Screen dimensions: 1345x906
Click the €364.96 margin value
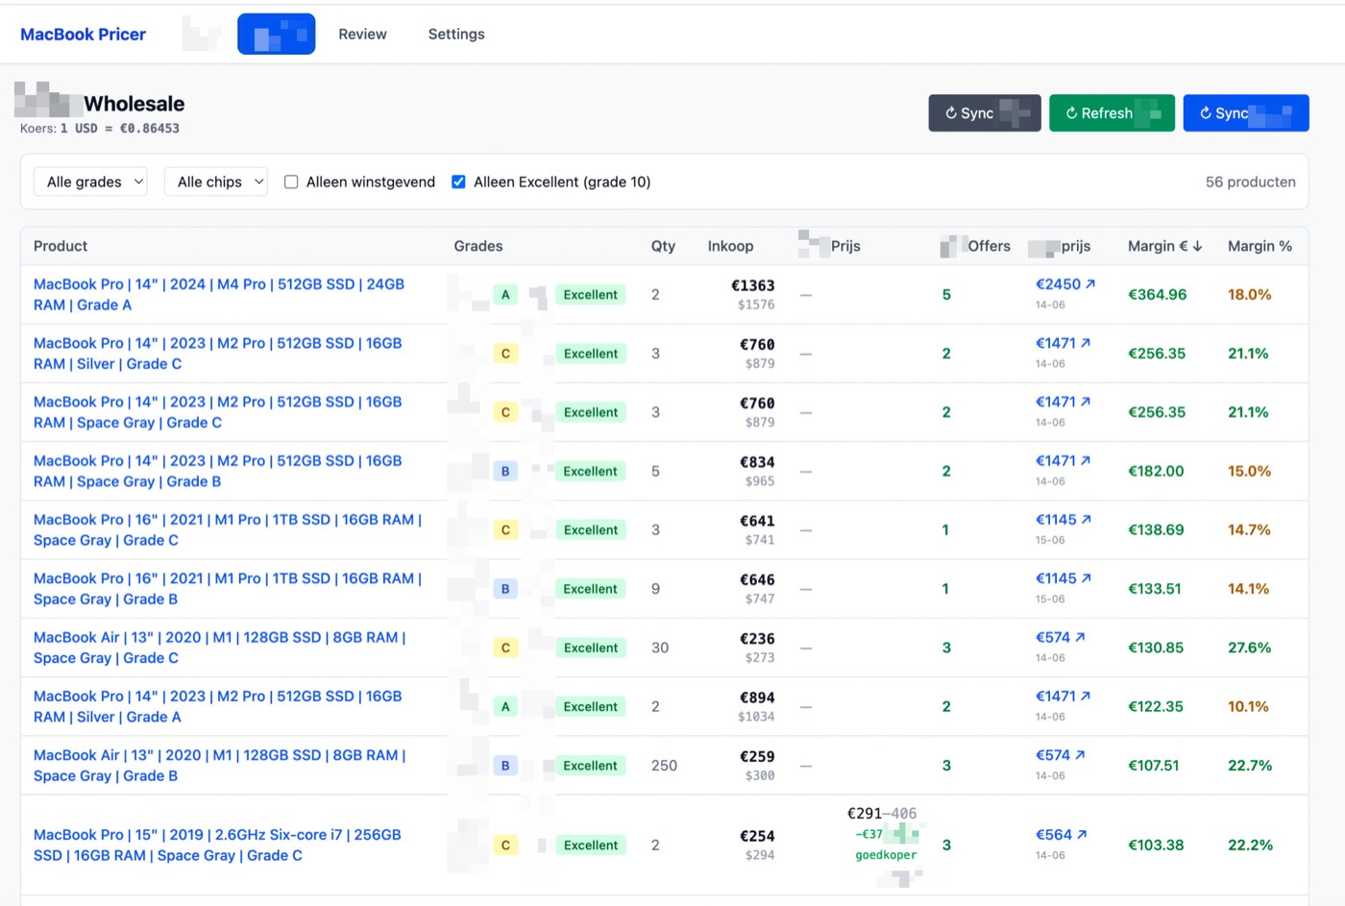[1157, 295]
